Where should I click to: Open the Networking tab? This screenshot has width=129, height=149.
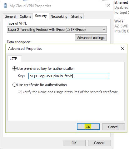click(59, 17)
